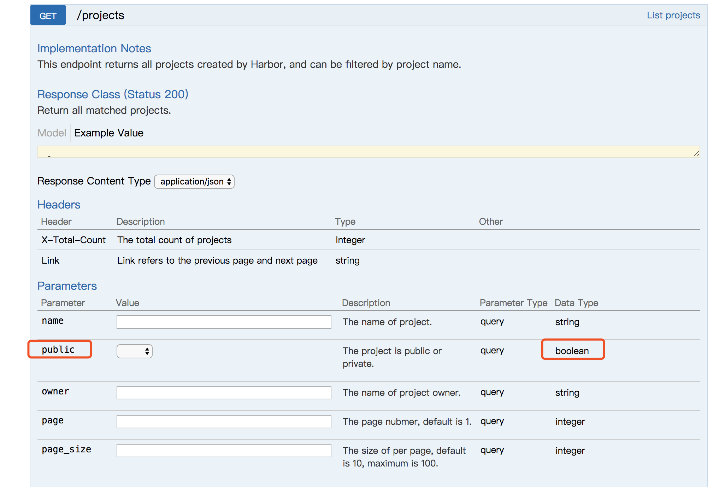725x487 pixels.
Task: Switch to the Model tab
Action: 52,133
